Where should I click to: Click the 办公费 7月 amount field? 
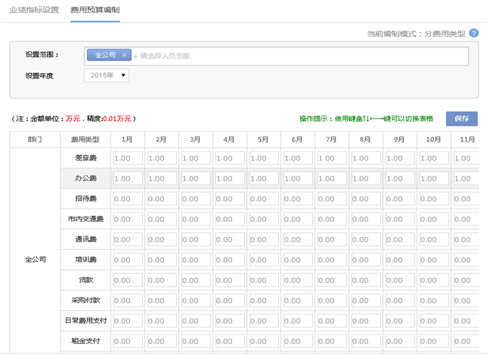tap(332, 179)
